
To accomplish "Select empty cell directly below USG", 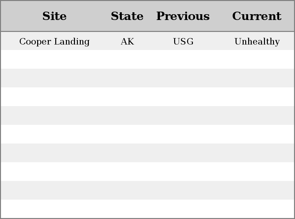I will [183, 59].
